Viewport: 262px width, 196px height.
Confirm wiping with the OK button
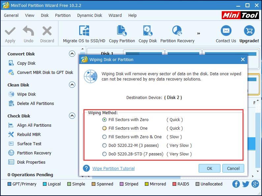(x=209, y=168)
